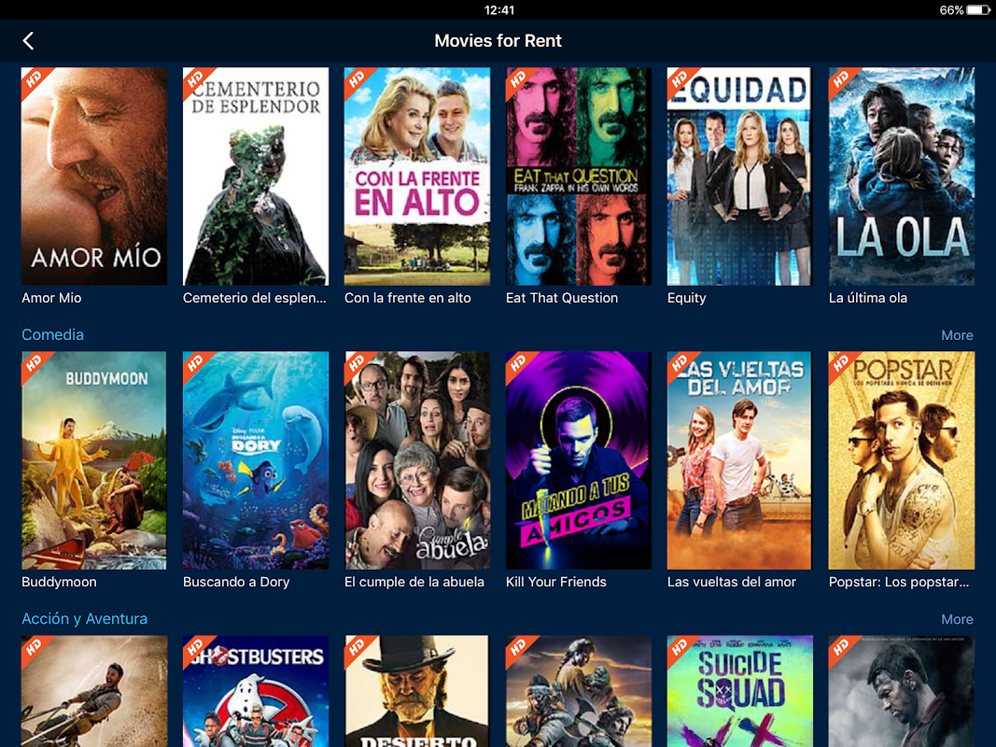Select the Popstar movie poster
The width and height of the screenshot is (996, 747).
tap(902, 460)
